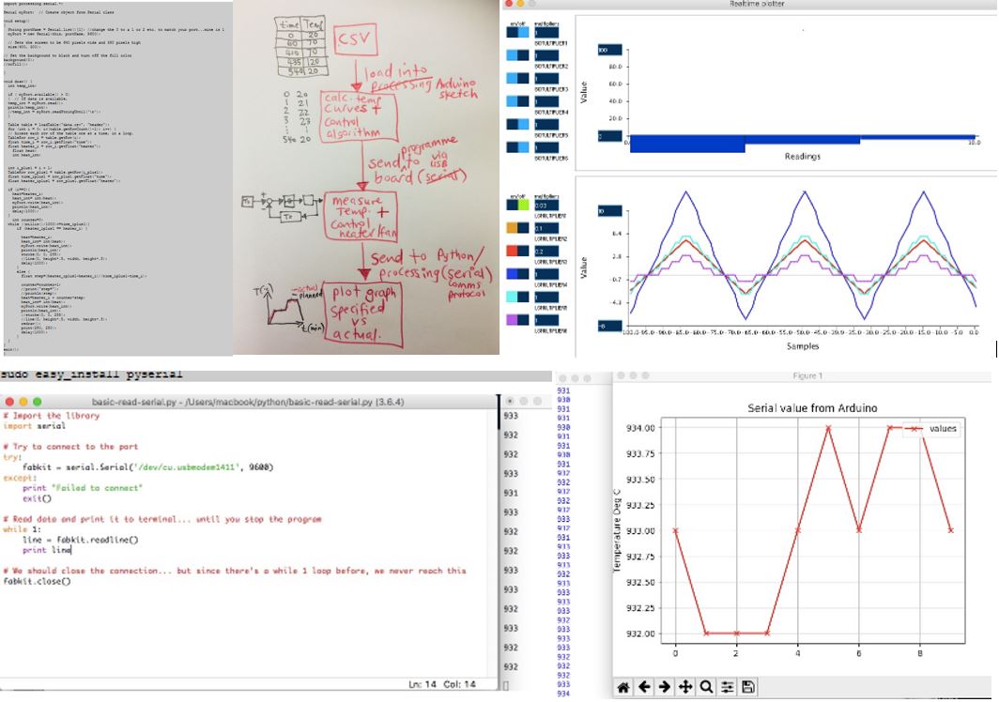The height and width of the screenshot is (702, 999).
Task: Click the BGMULTIPLIER4 multiplier field
Action: 546,101
